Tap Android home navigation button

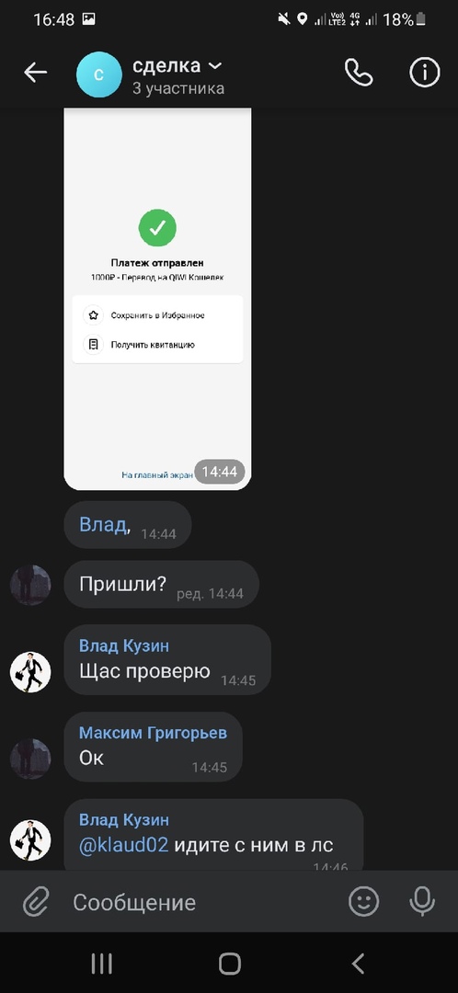tap(229, 964)
